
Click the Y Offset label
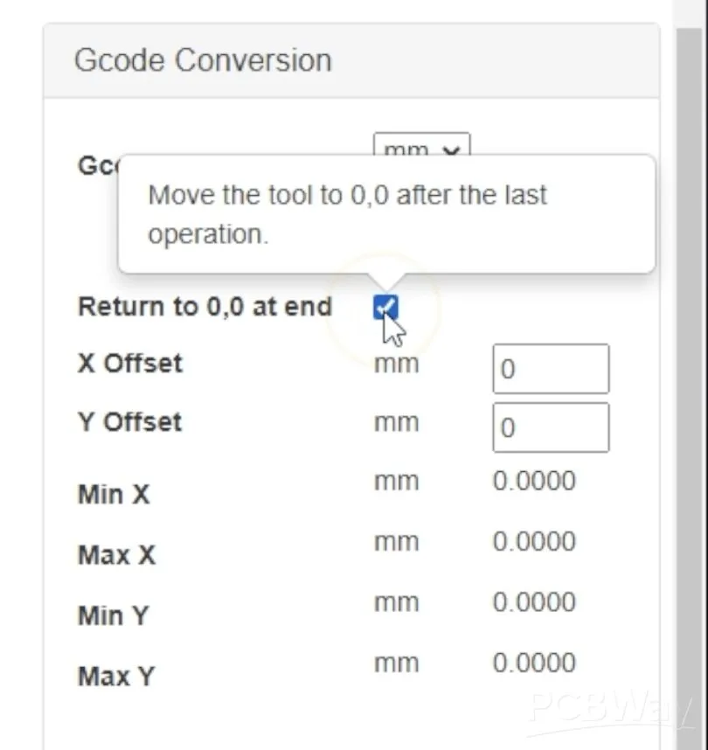coord(130,422)
